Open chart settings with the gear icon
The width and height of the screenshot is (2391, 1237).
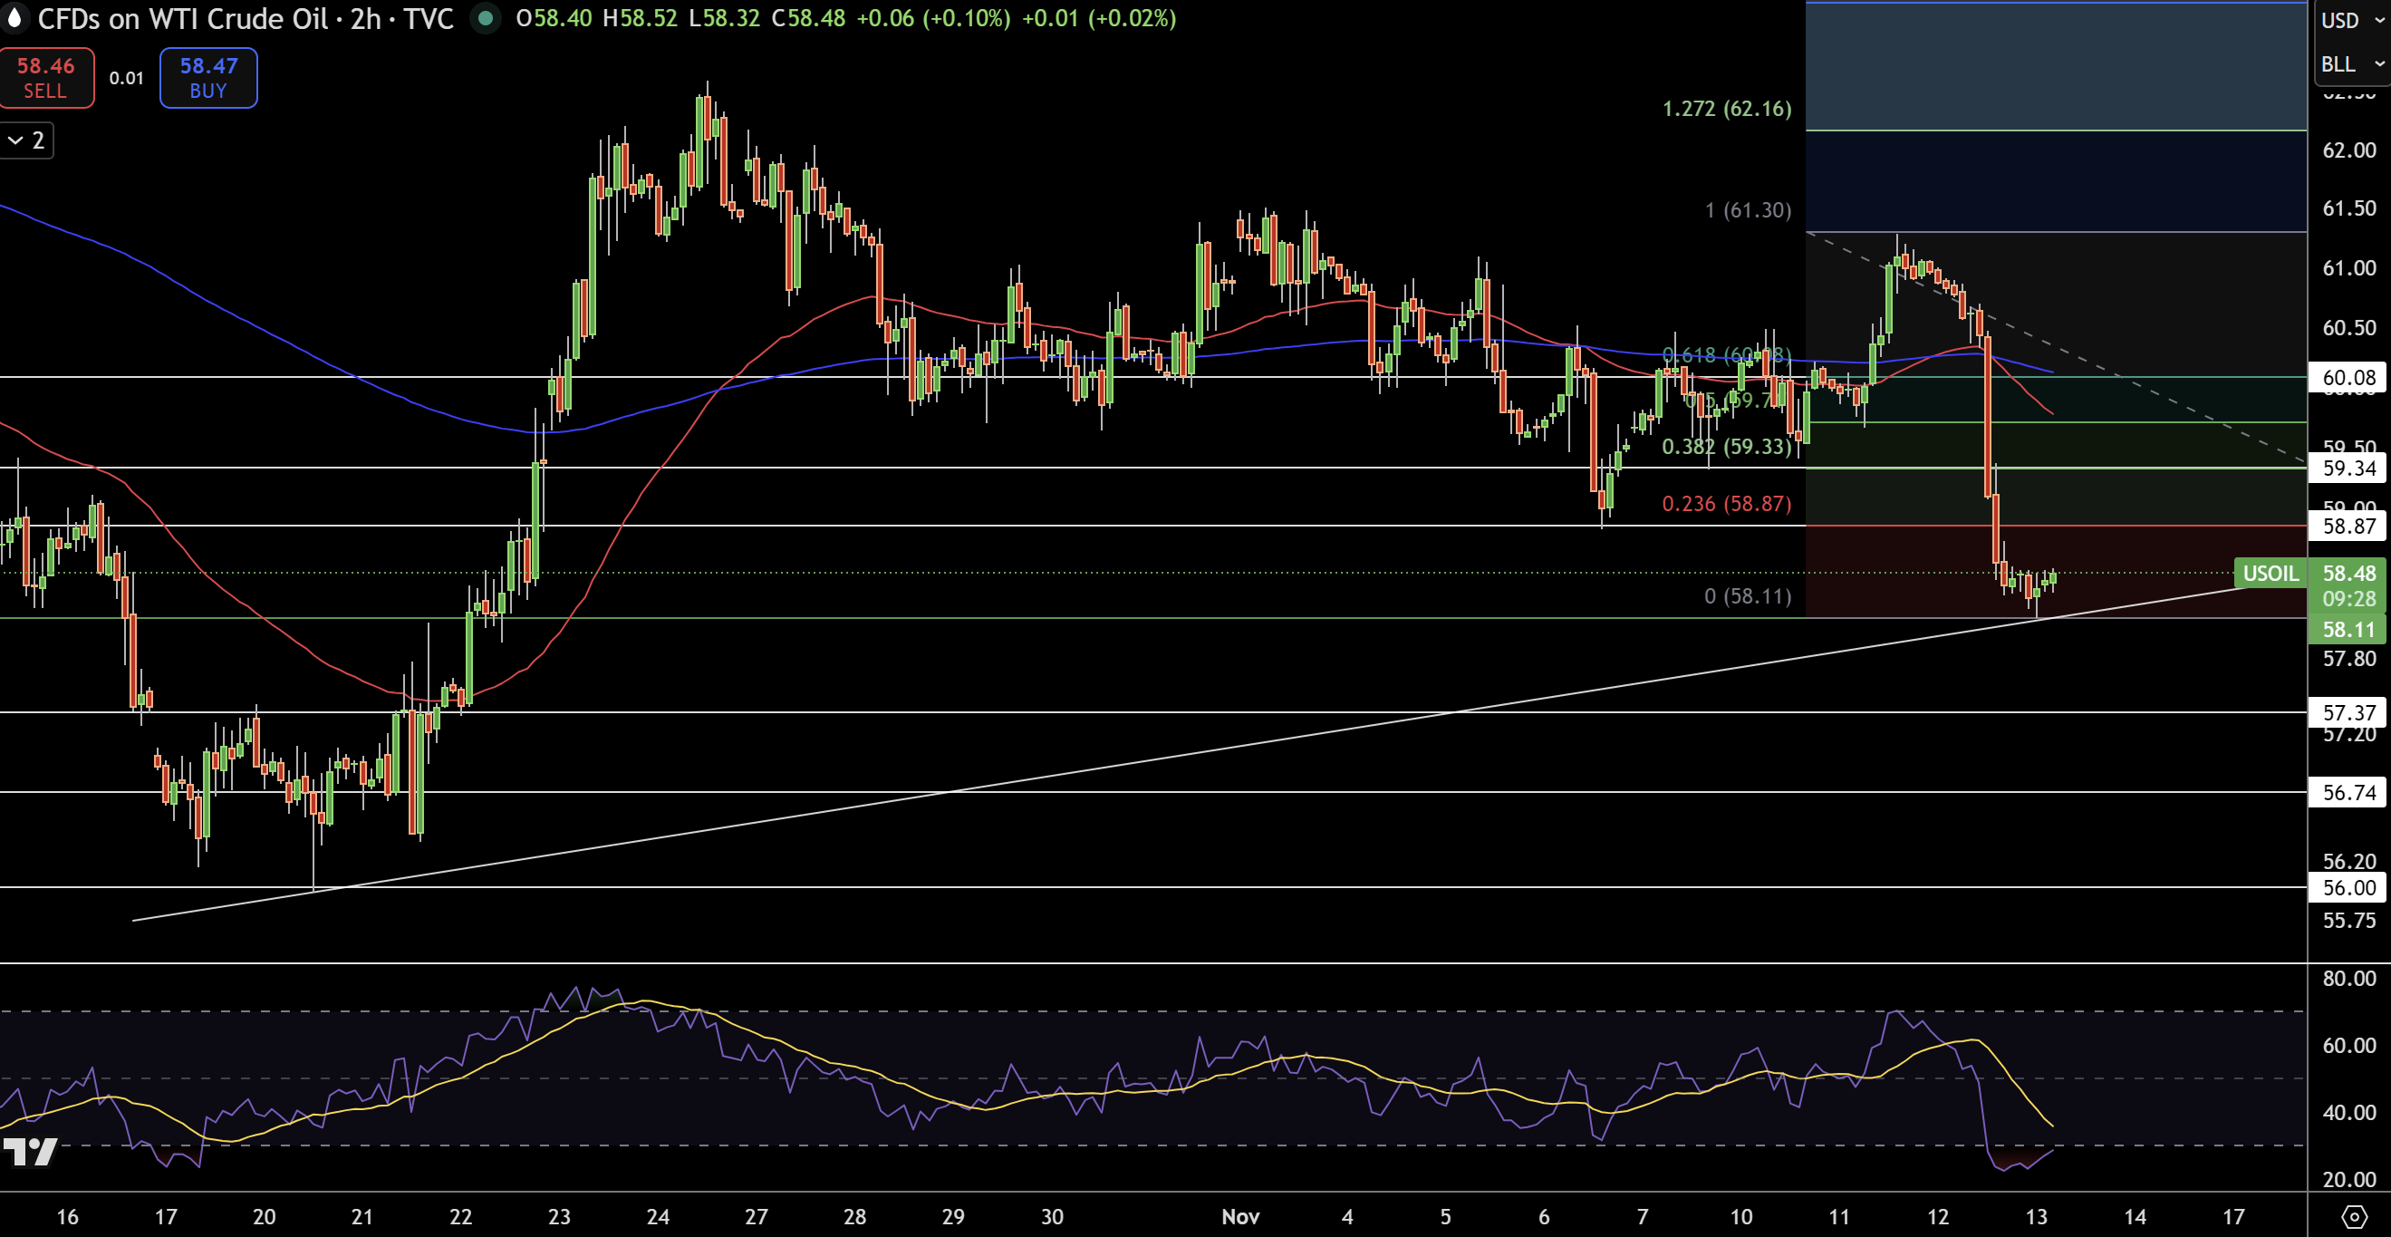coord(2355,1215)
